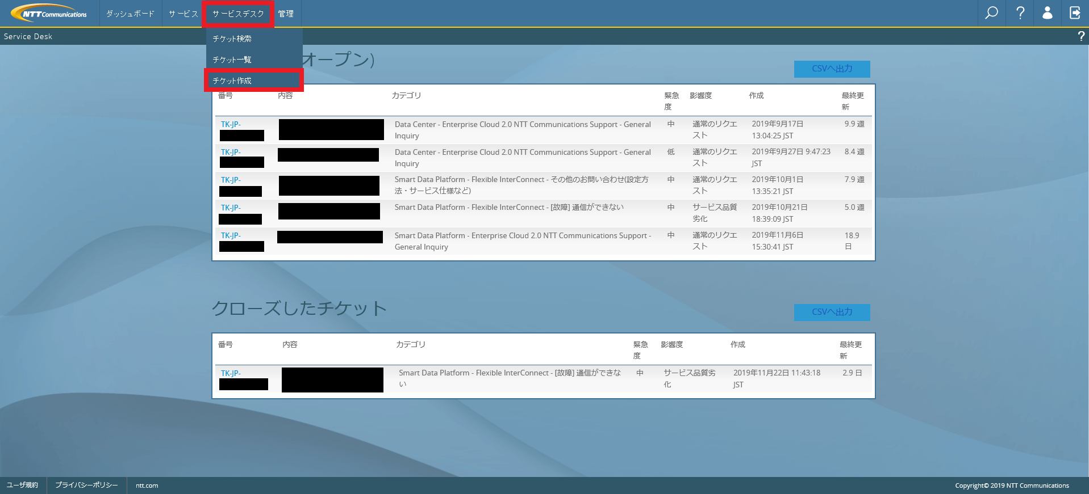Open the search magnifier icon
Image resolution: width=1089 pixels, height=494 pixels.
pos(991,13)
